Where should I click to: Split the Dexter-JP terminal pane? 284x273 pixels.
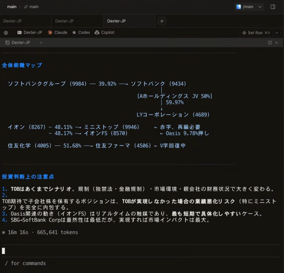tap(270, 42)
